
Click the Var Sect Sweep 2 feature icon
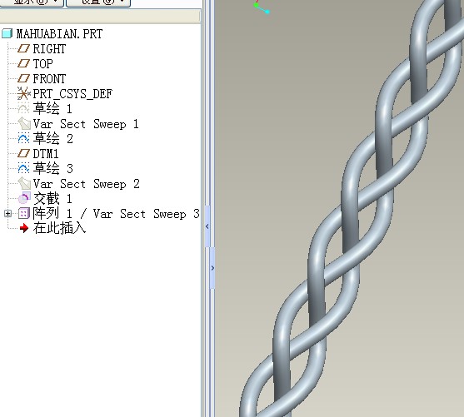(x=24, y=184)
